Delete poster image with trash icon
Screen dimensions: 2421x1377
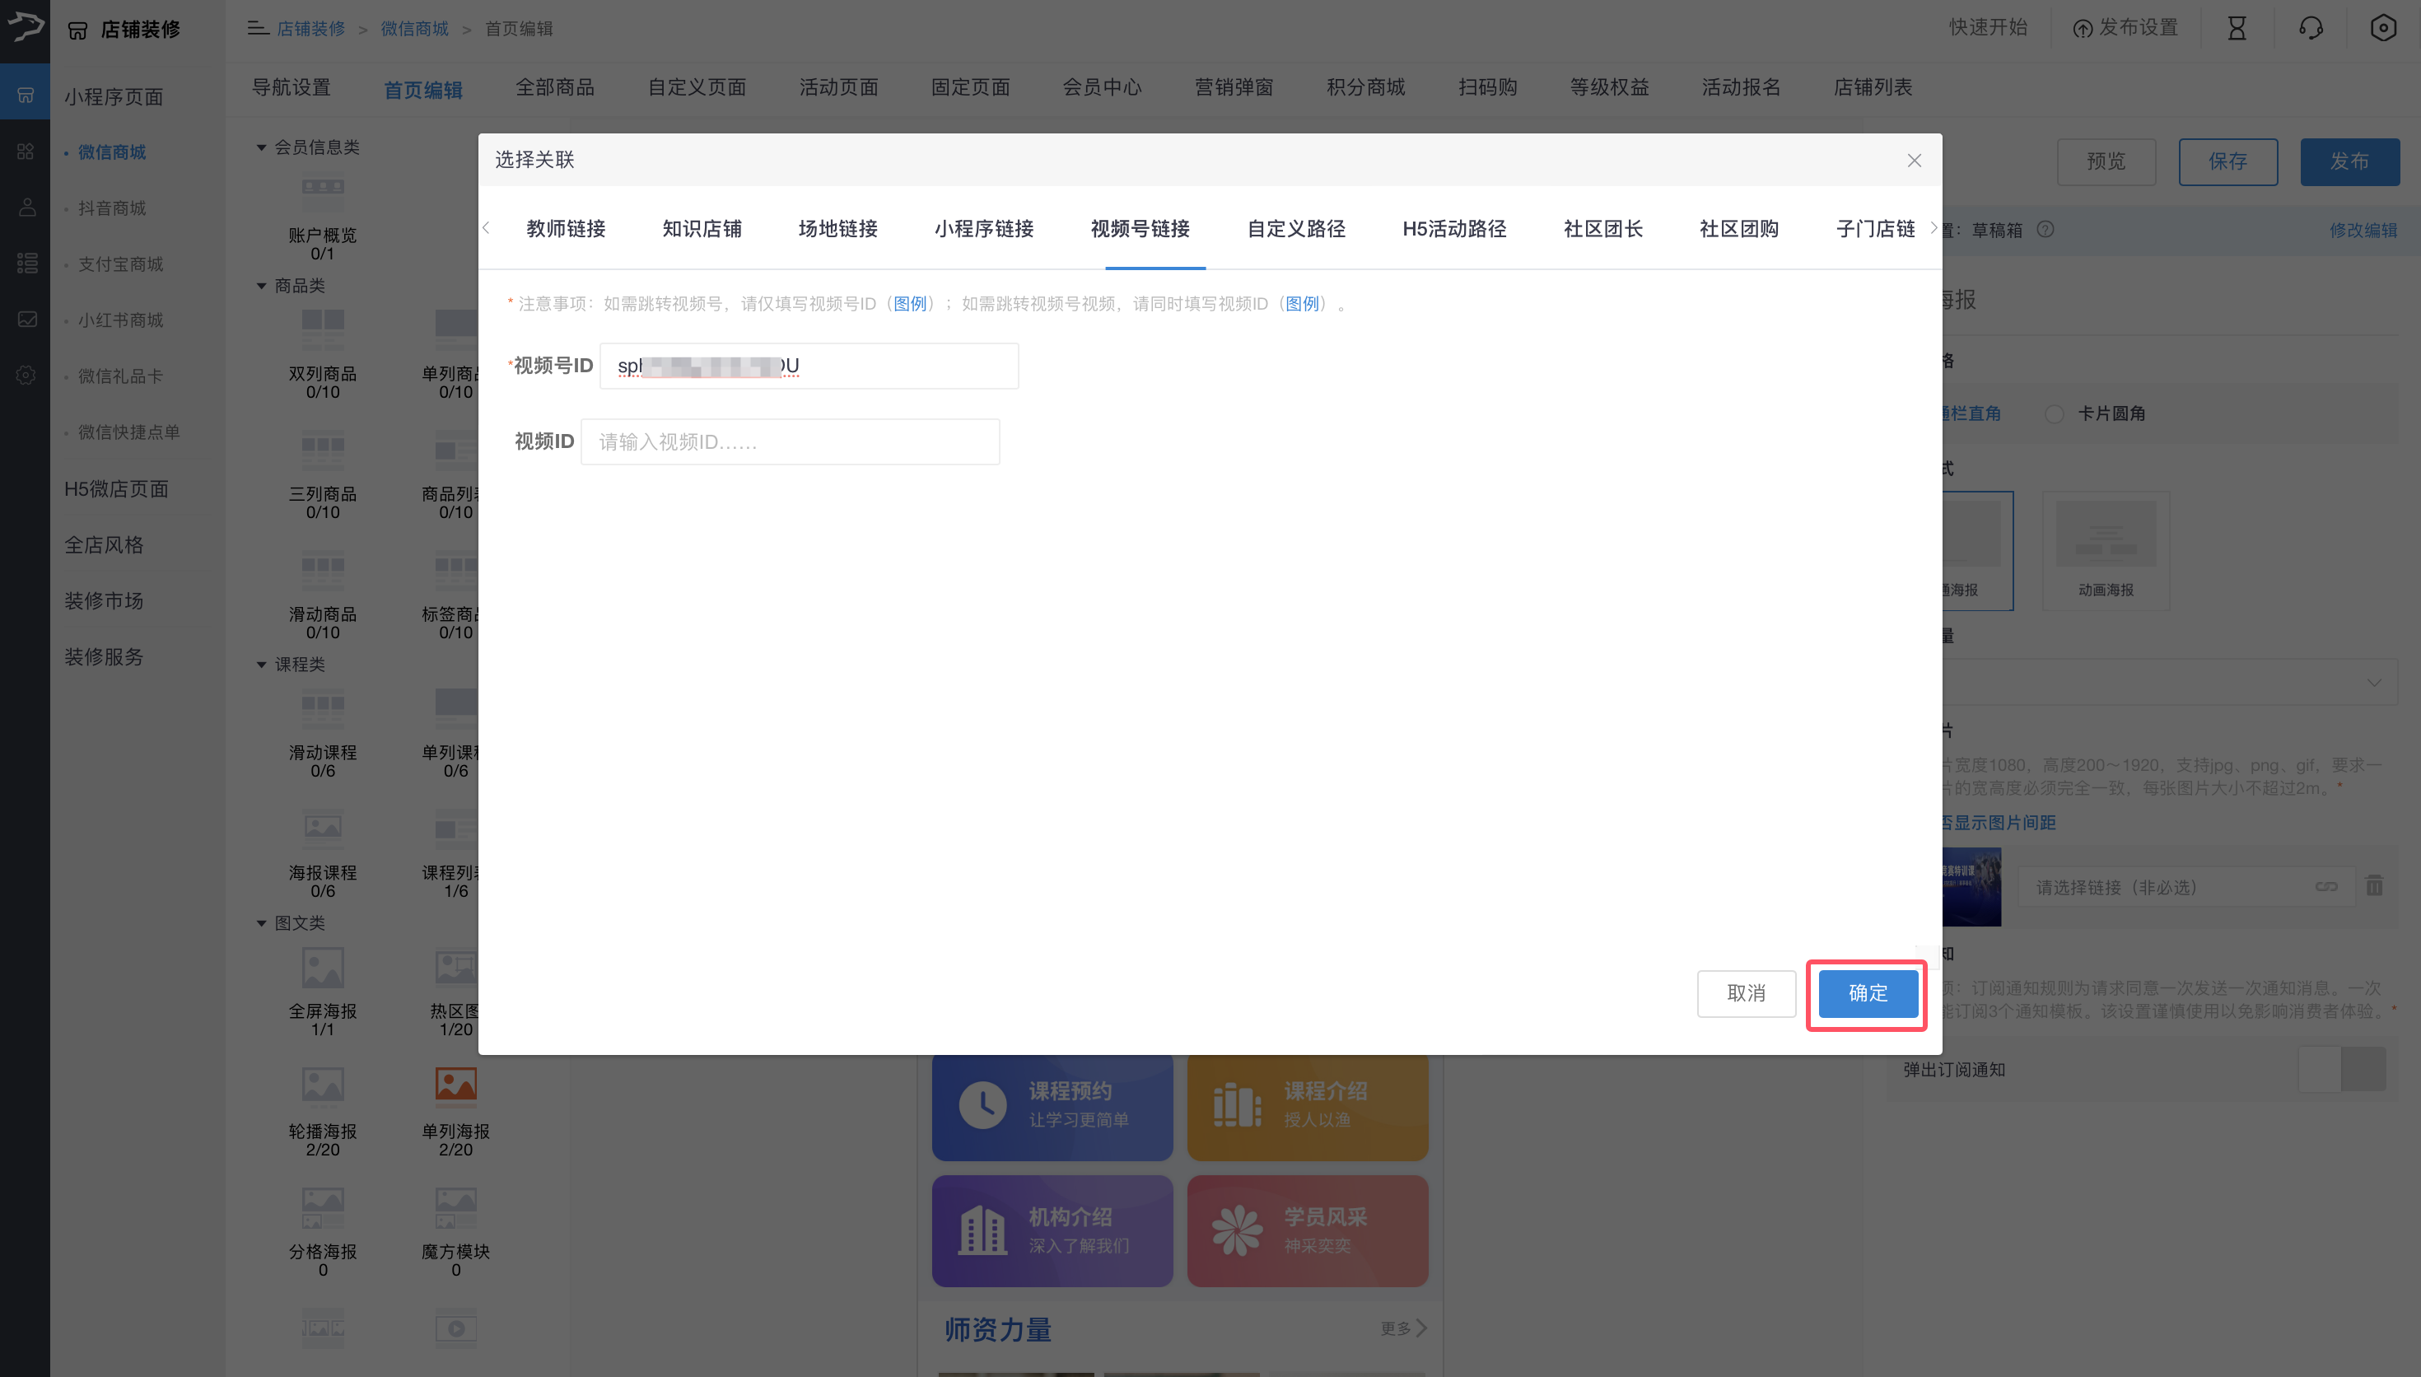point(2374,885)
